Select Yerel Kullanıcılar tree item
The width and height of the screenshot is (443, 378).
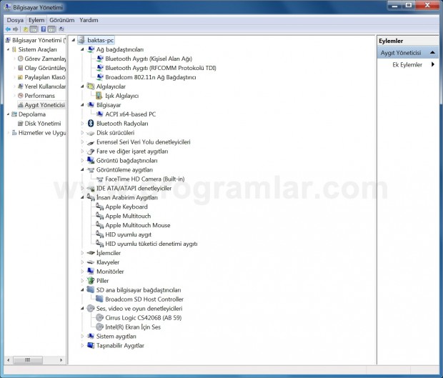tap(45, 86)
